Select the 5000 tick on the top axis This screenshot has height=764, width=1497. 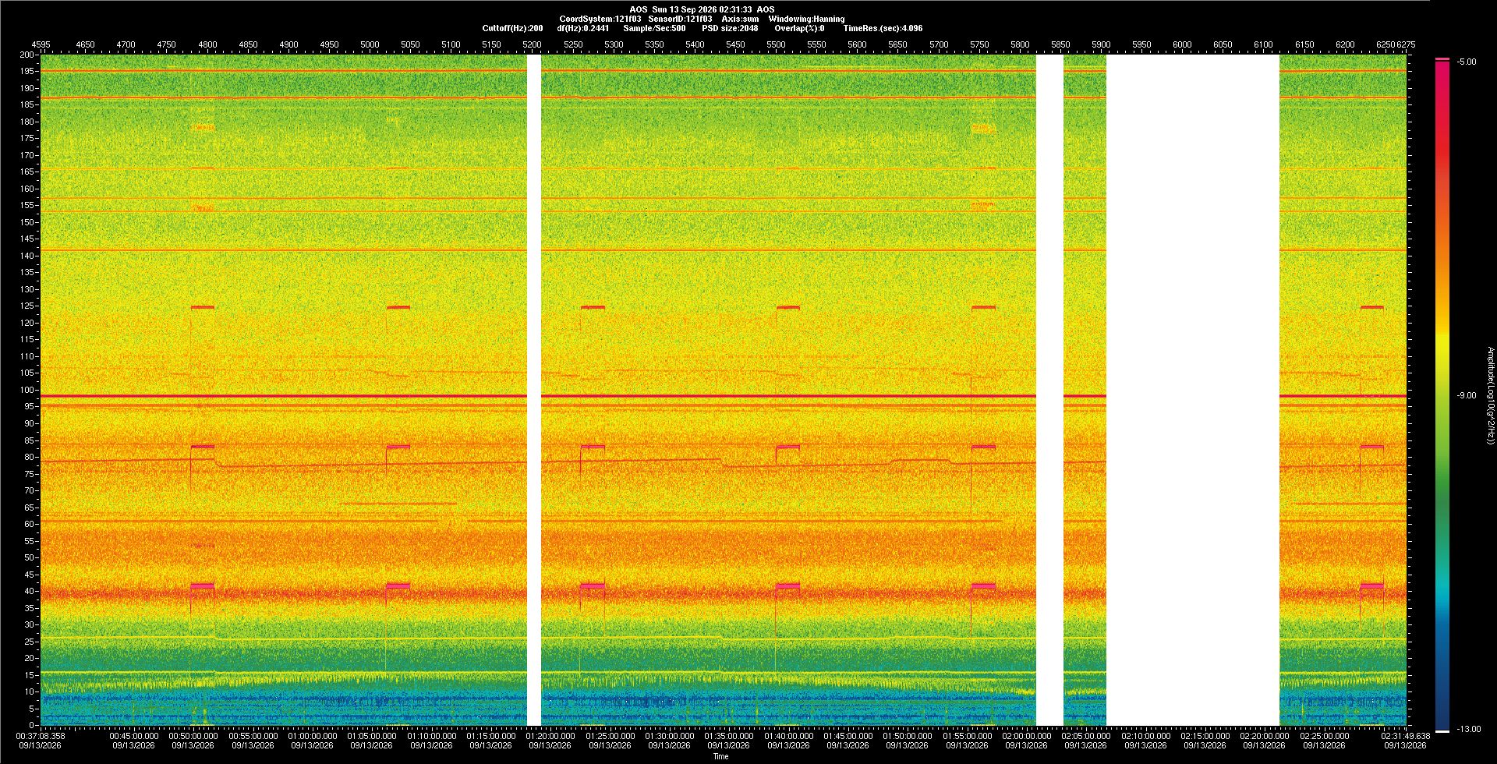[370, 44]
